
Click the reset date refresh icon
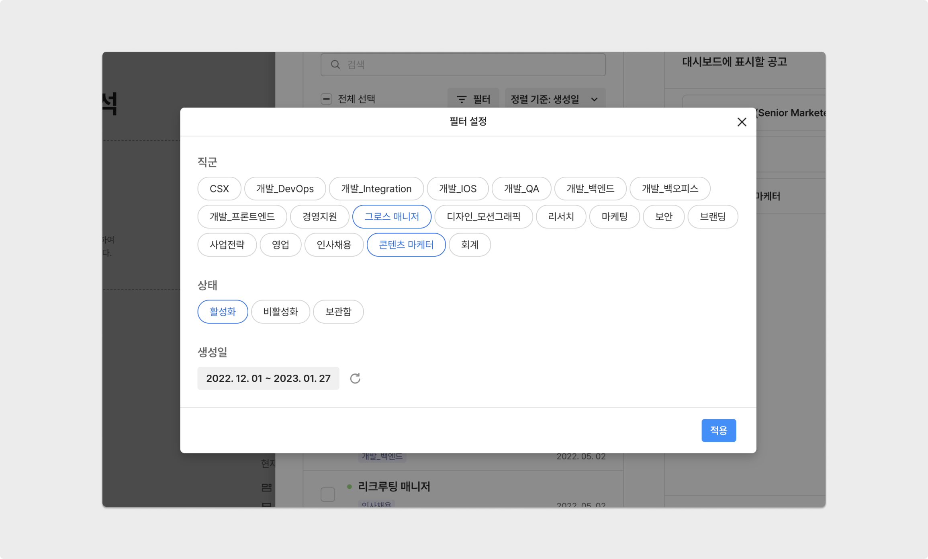tap(355, 378)
